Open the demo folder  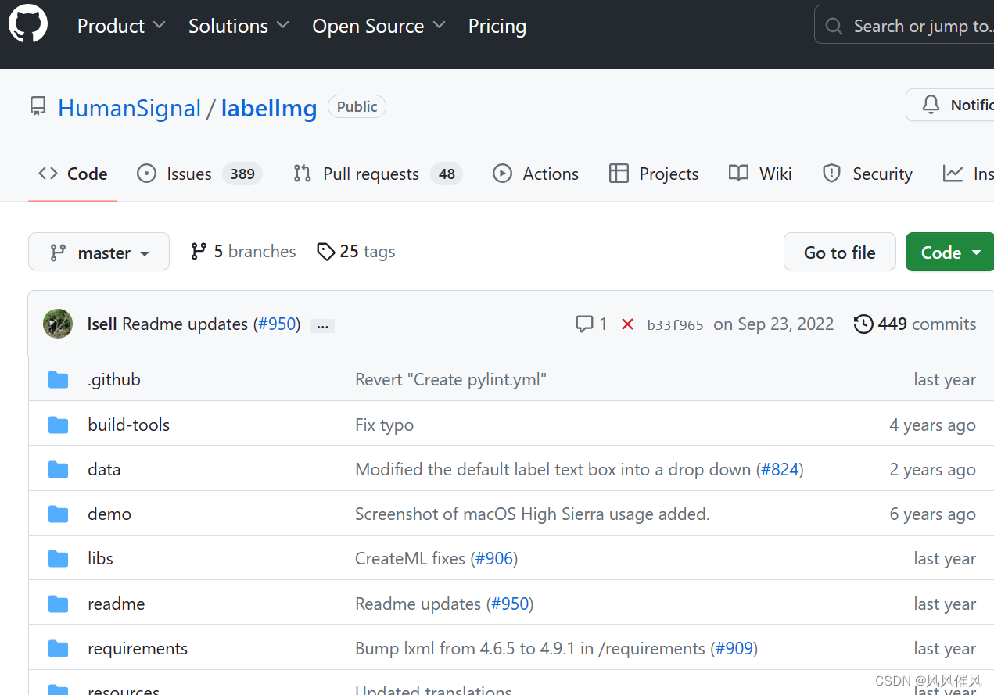tap(109, 514)
